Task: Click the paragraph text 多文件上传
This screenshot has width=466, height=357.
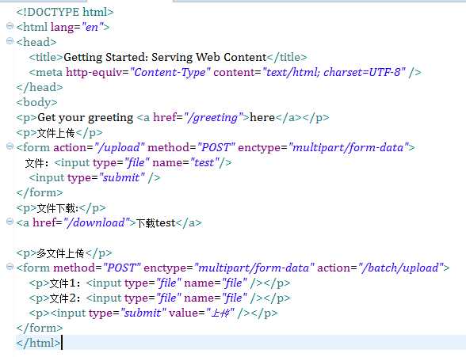Action: click(x=60, y=253)
